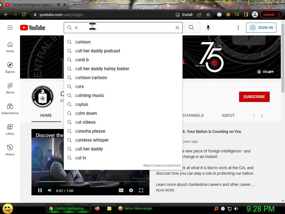Toggle closed captions on the video
The height and width of the screenshot is (214, 285).
[121, 190]
